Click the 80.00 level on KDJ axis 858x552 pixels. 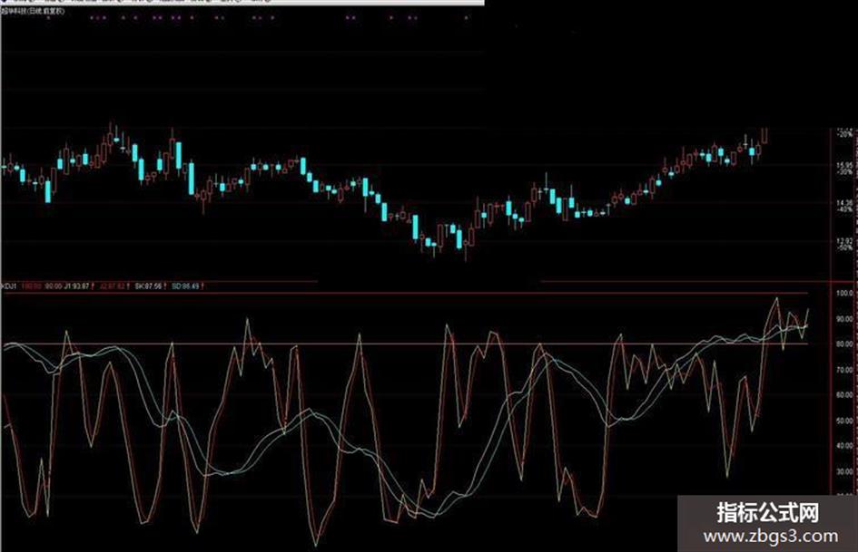(x=844, y=344)
